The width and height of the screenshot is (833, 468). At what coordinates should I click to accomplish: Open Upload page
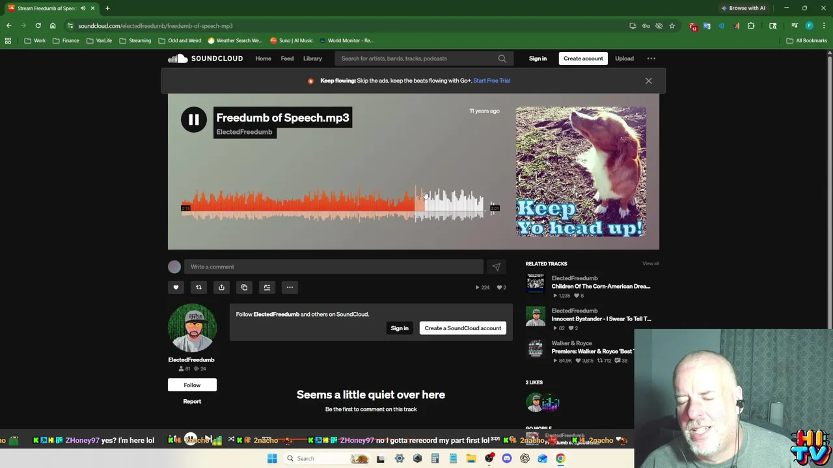pyautogui.click(x=624, y=58)
